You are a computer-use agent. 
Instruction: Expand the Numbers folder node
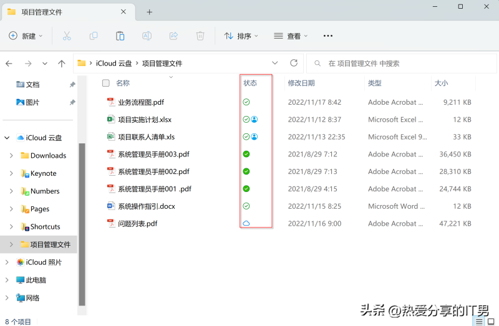[11, 191]
